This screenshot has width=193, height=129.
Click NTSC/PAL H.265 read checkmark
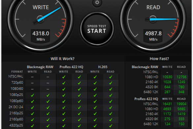point(111,77)
